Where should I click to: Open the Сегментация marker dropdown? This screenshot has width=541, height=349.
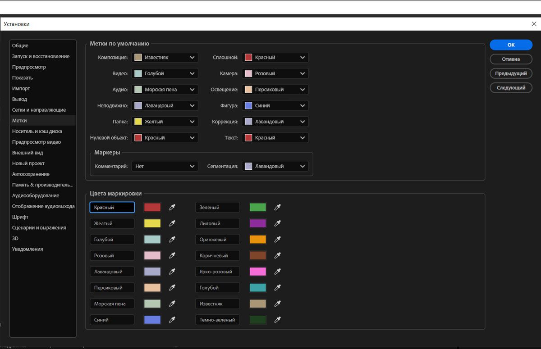tap(275, 166)
